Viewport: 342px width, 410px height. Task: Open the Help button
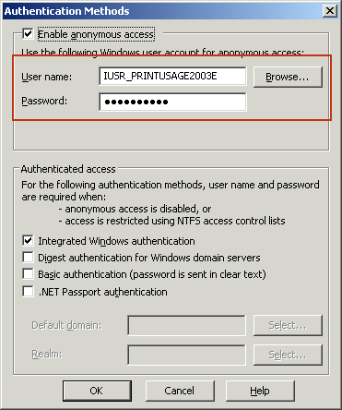[x=260, y=391]
